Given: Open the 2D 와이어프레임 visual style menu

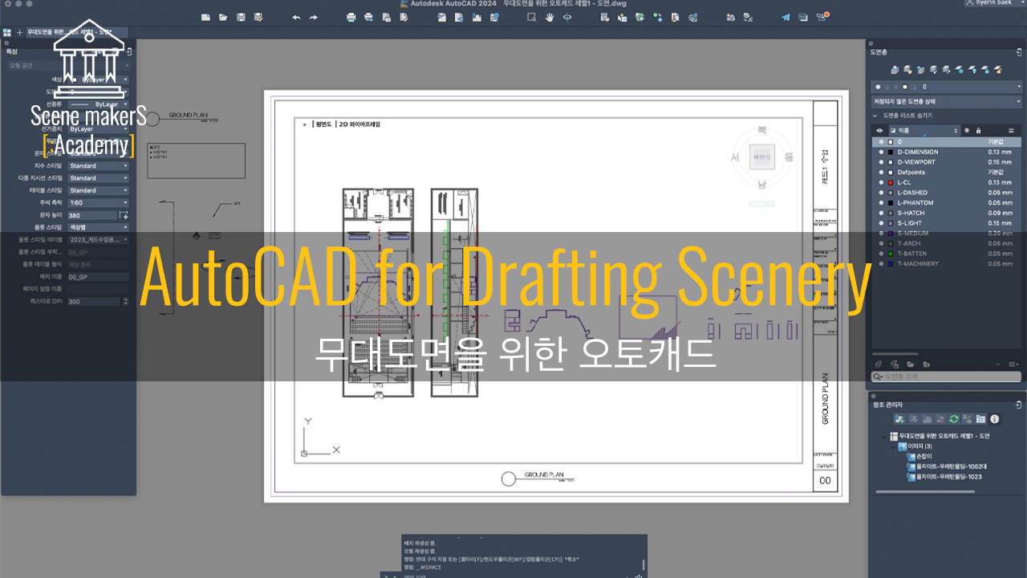Looking at the screenshot, I should (360, 124).
